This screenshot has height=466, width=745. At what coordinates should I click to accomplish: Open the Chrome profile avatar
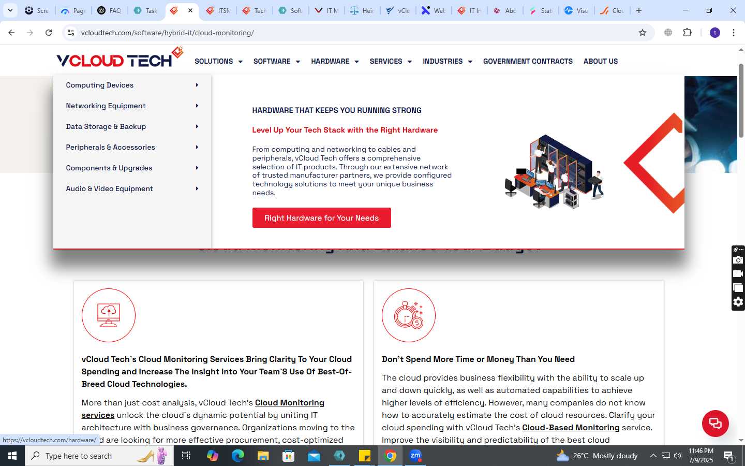[715, 33]
